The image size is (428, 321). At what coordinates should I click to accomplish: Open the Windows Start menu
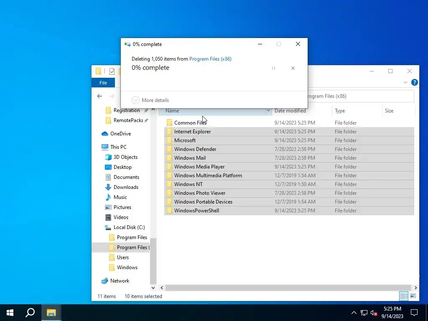[10, 313]
